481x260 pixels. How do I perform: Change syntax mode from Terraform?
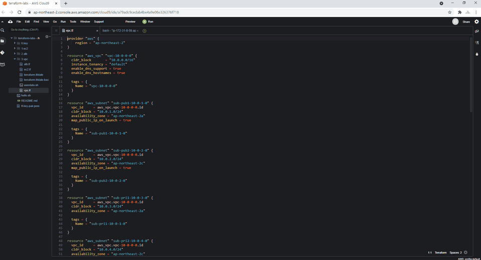(x=440, y=252)
